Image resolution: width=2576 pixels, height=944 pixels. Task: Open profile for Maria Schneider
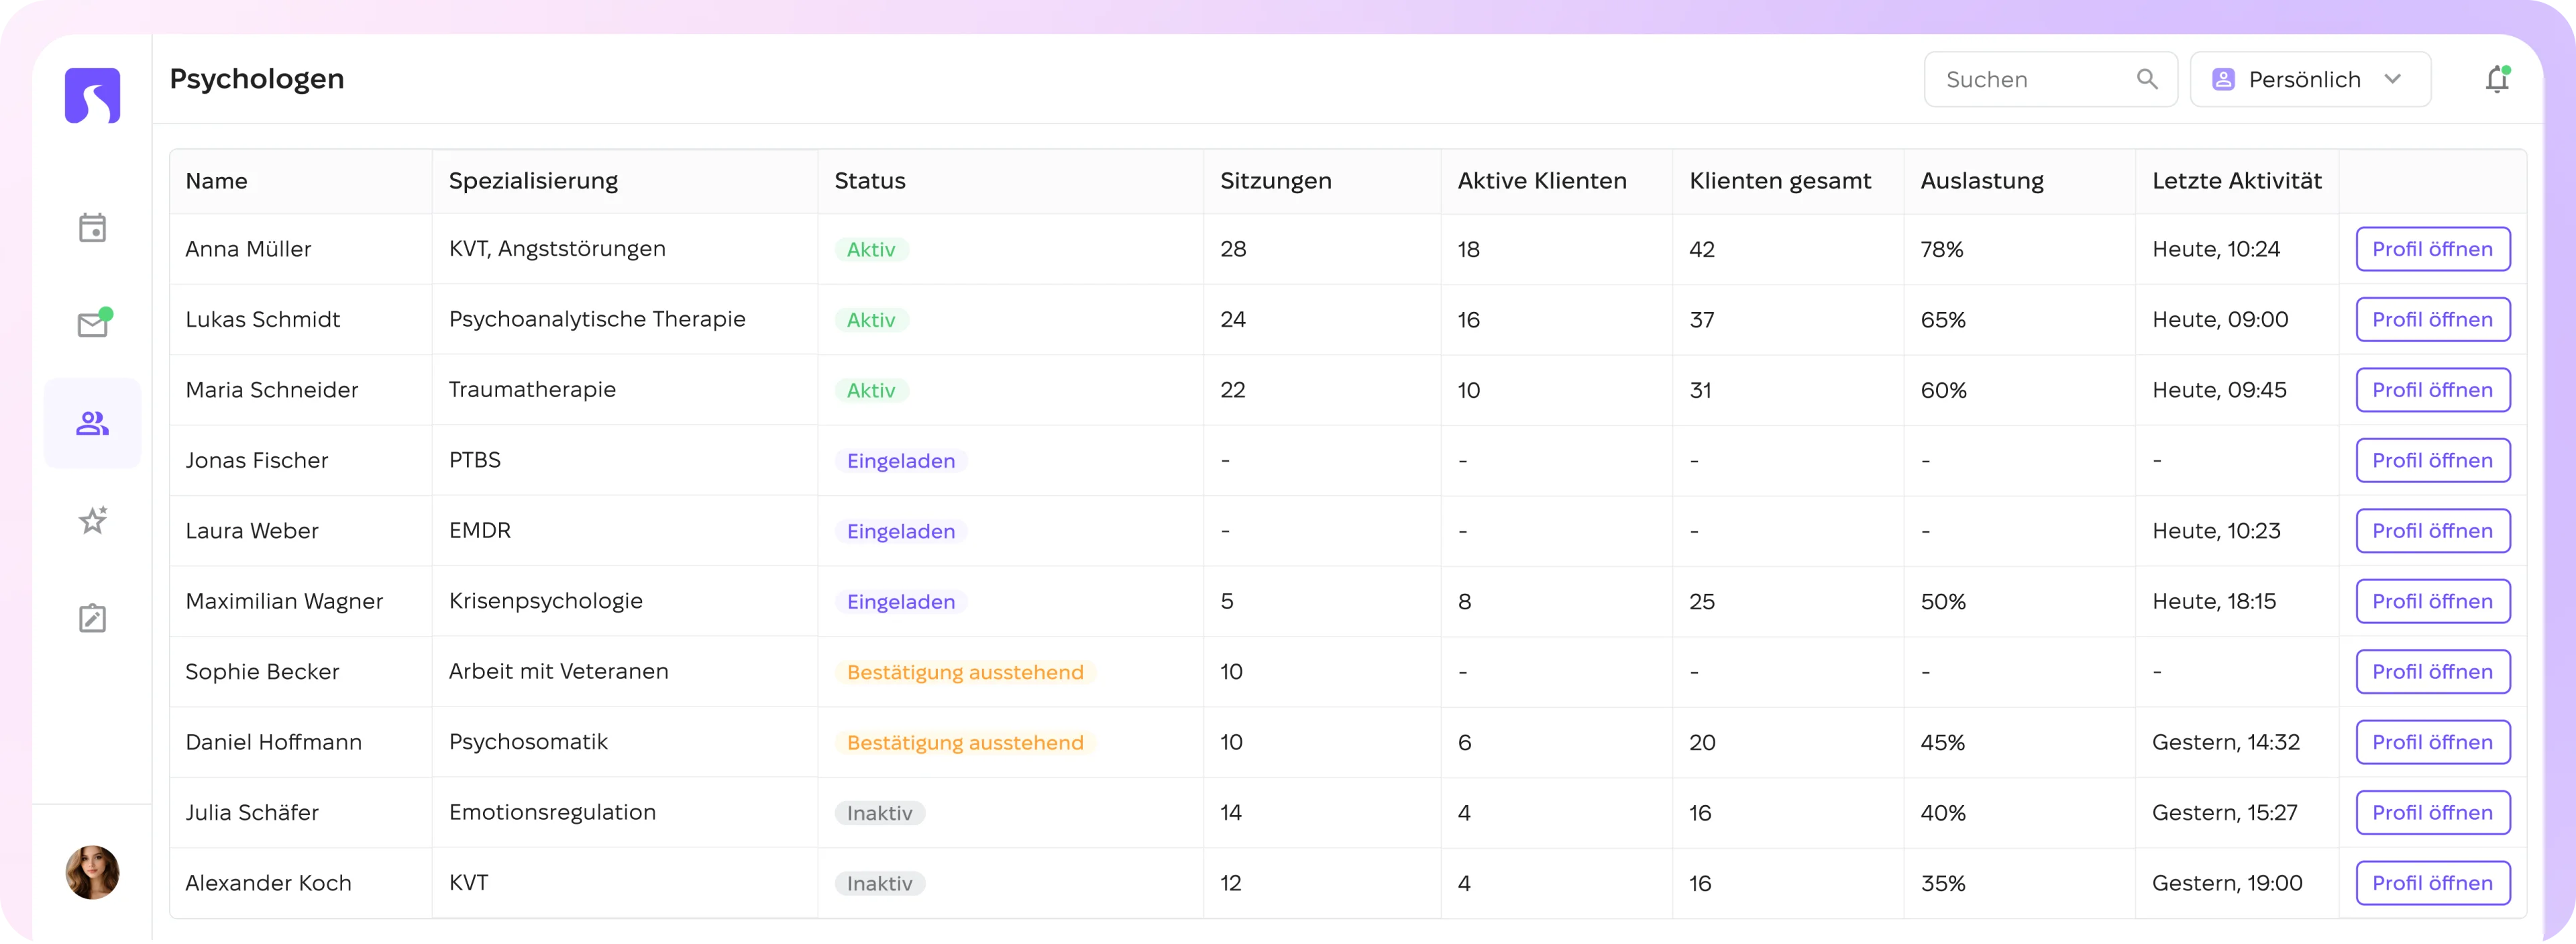(x=2432, y=390)
